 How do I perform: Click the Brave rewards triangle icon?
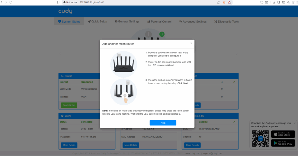coord(229,2)
